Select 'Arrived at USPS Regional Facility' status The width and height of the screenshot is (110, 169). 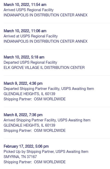[x=31, y=36]
